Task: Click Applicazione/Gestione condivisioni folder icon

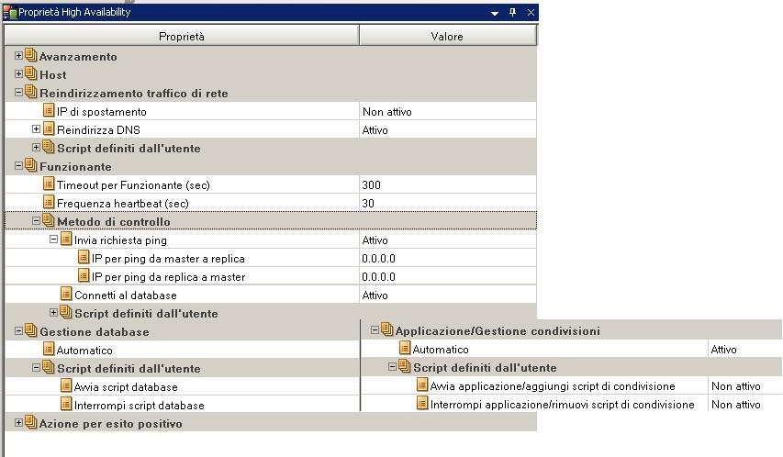Action: (x=387, y=329)
